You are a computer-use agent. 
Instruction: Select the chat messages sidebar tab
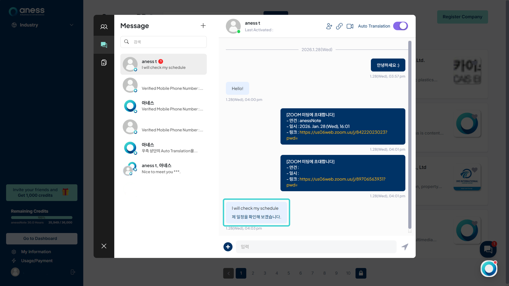coord(104,45)
